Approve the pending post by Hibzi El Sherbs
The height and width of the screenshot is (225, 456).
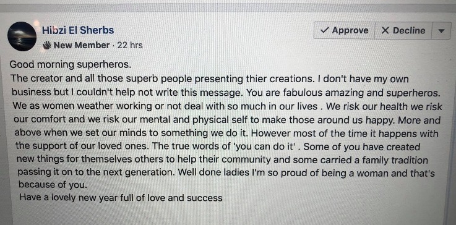(x=344, y=30)
